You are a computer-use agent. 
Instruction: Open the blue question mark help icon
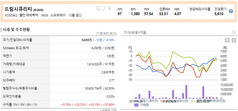click(x=231, y=11)
